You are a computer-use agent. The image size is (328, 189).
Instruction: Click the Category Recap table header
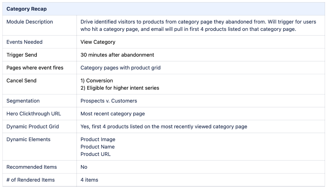pyautogui.click(x=164, y=9)
